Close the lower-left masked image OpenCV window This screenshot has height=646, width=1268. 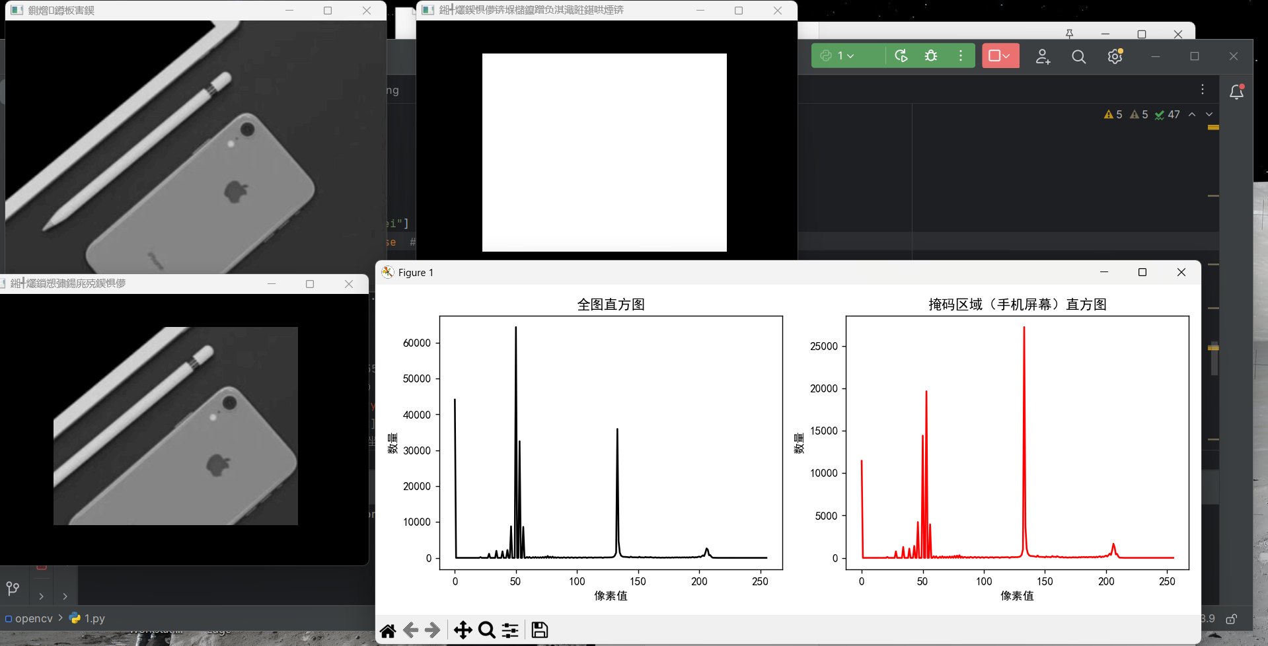click(x=349, y=284)
